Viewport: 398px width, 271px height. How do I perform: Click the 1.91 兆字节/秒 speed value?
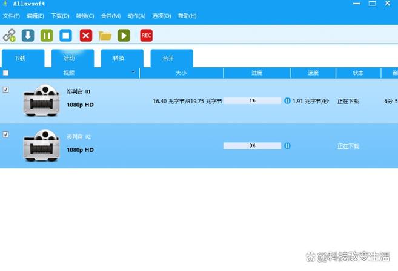[311, 101]
